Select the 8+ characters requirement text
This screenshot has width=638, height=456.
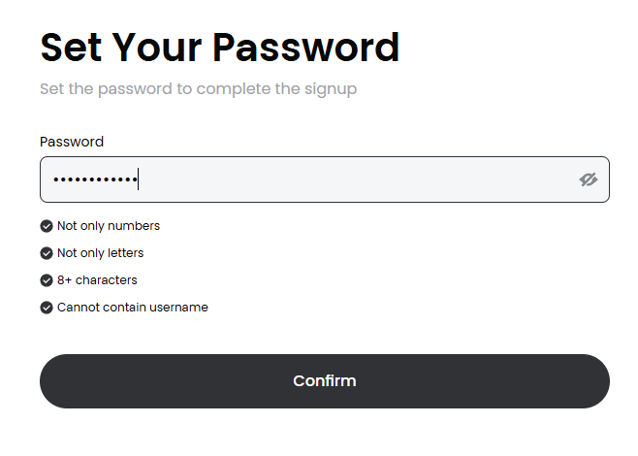click(97, 280)
